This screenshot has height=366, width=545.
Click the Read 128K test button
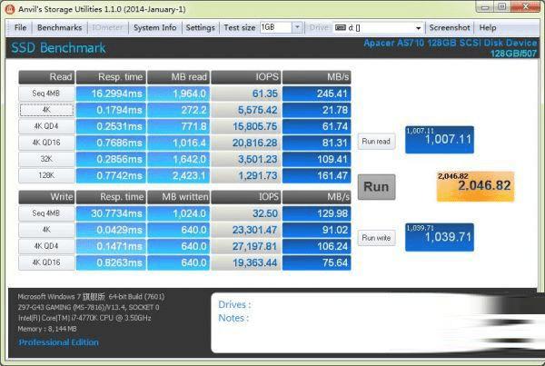(46, 175)
